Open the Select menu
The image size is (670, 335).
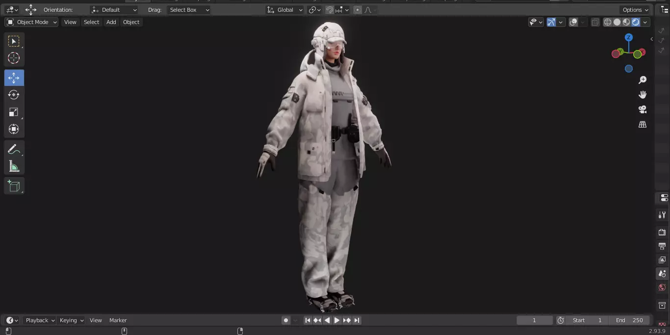(91, 22)
